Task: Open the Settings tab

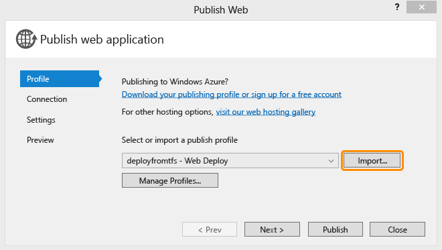Action: tap(41, 120)
